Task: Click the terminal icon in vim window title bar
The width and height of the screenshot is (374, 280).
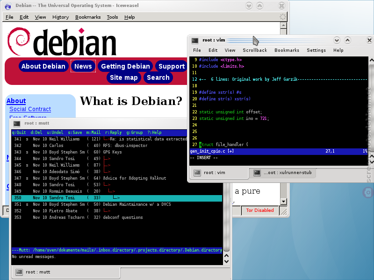Action: pyautogui.click(x=195, y=41)
